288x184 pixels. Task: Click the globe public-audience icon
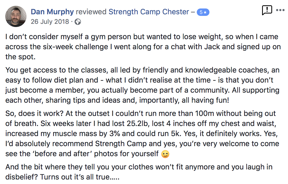pos(78,22)
